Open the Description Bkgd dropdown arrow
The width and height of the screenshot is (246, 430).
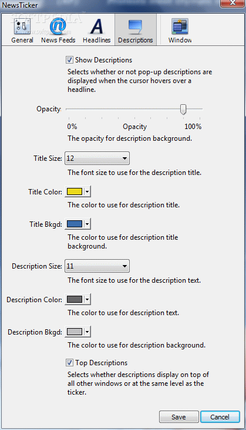(87, 332)
